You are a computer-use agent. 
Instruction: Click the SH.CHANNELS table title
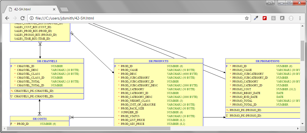click(x=47, y=61)
